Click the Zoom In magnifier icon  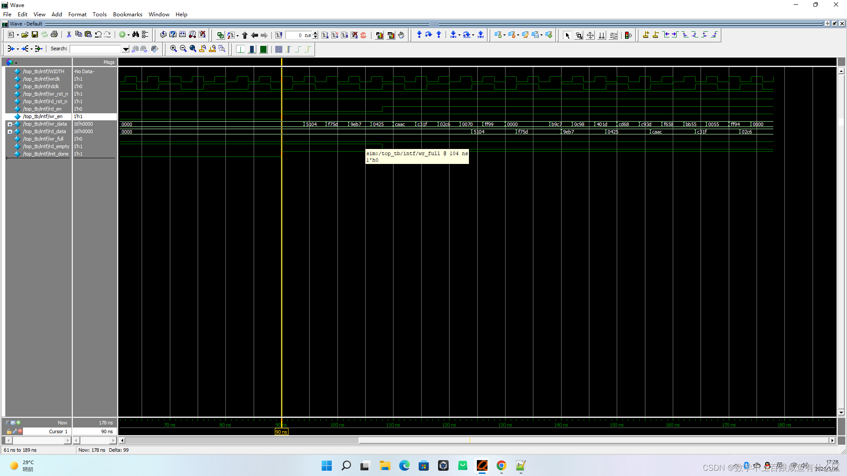pyautogui.click(x=173, y=49)
